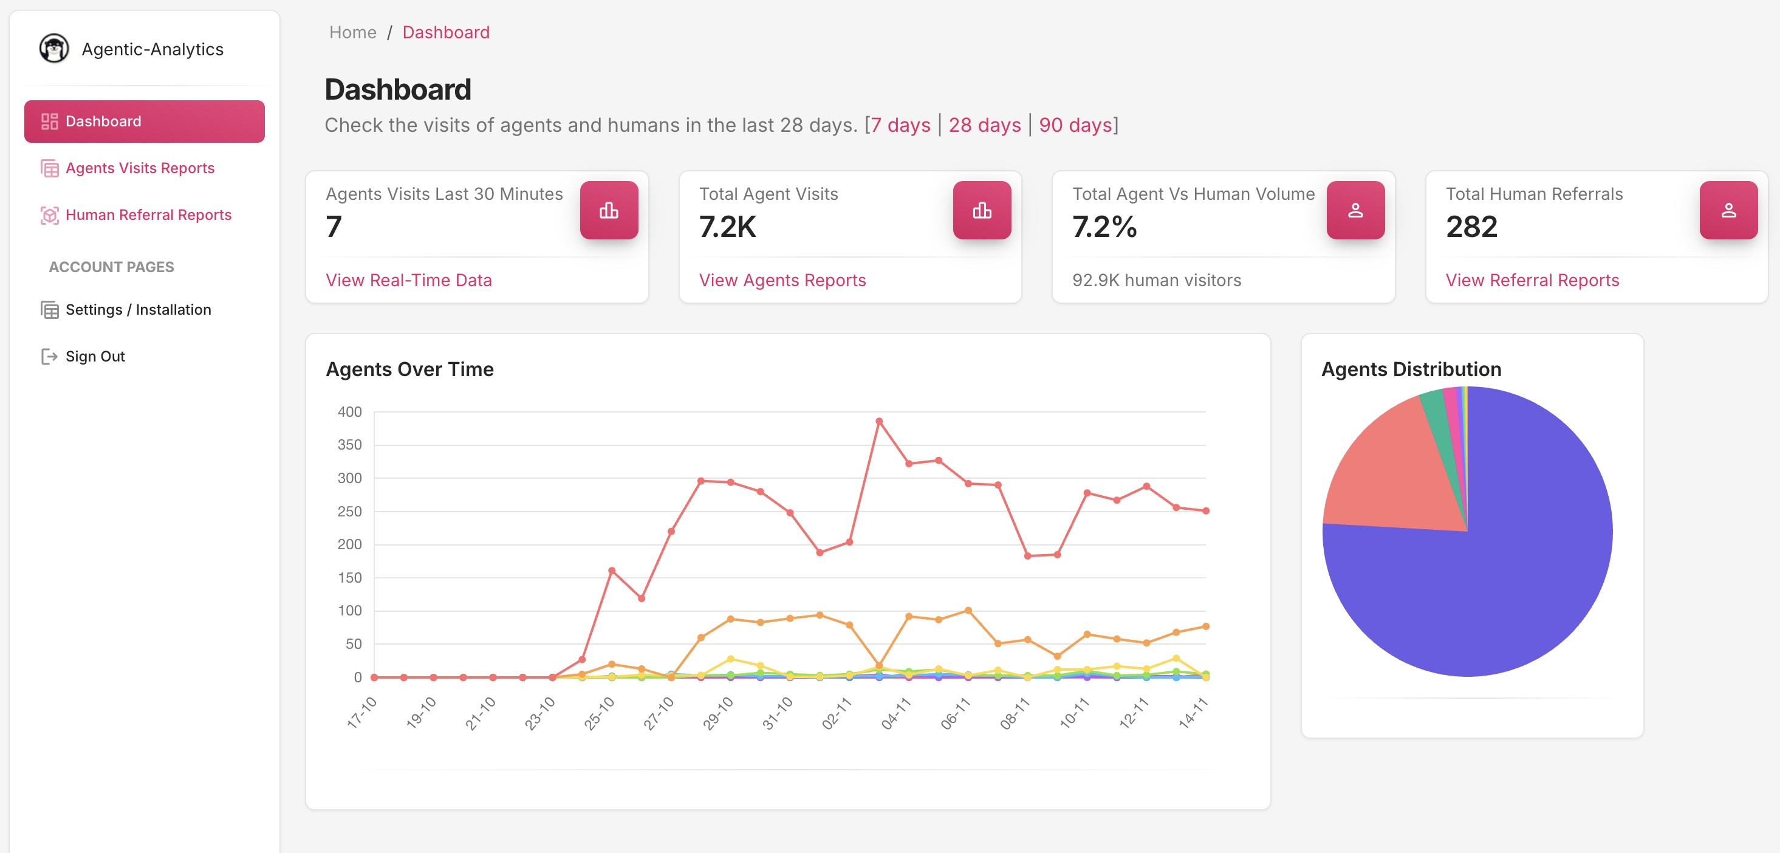Open View Referral Reports link
Viewport: 1780px width, 853px height.
[1532, 280]
